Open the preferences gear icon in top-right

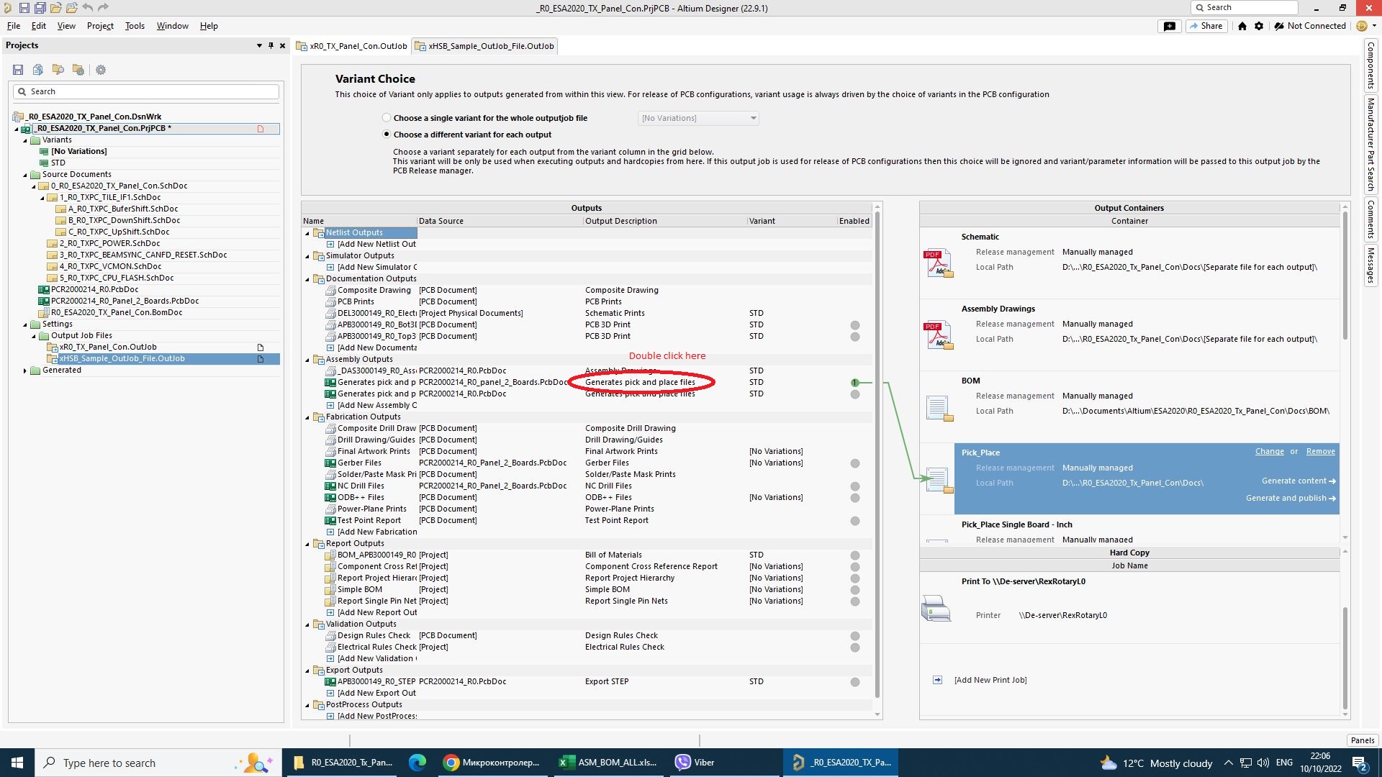click(1259, 26)
